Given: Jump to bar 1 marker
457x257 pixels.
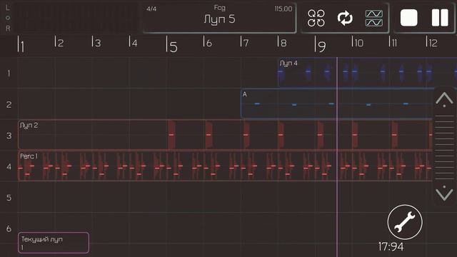Looking at the screenshot, I should tap(21, 44).
